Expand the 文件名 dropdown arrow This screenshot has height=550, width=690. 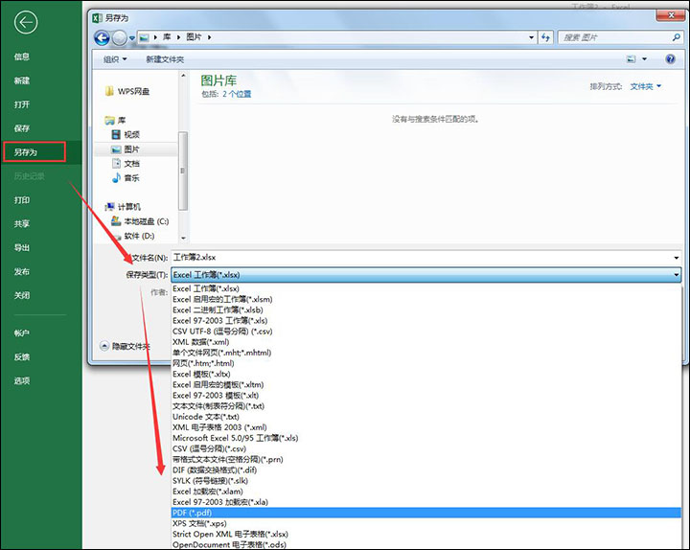(x=677, y=258)
